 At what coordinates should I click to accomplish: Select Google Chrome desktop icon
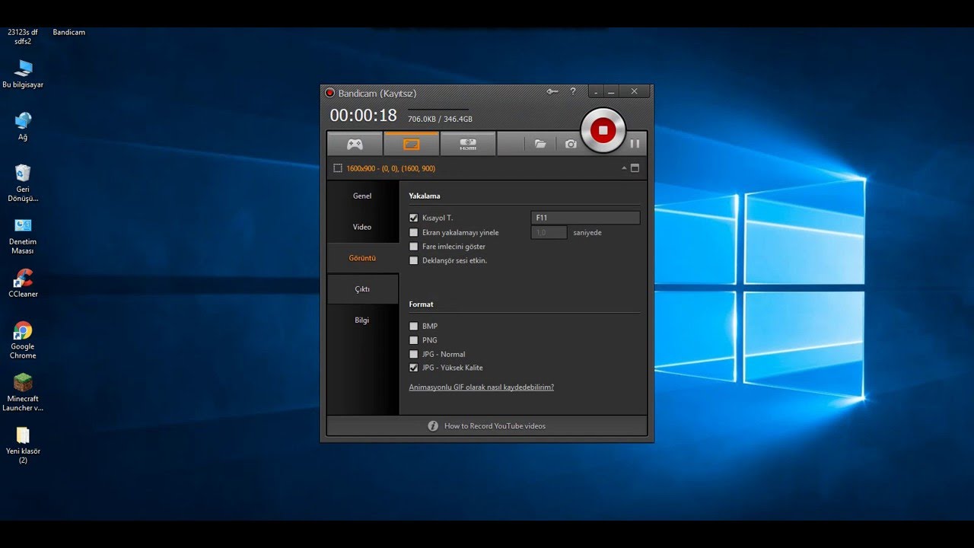[x=23, y=340]
